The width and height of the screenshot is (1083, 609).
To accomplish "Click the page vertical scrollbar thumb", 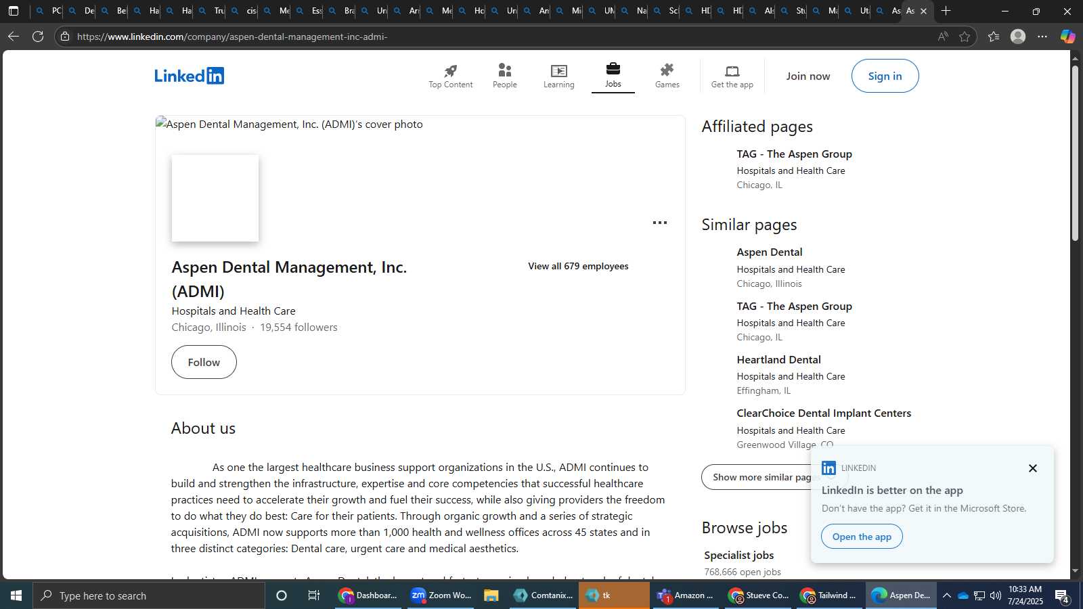I will click(1075, 153).
